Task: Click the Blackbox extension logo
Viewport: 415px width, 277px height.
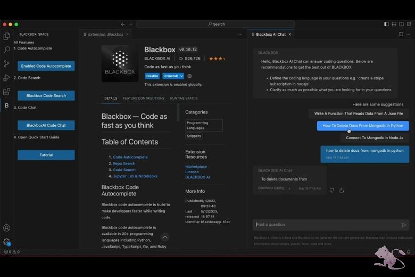Action: 120,63
